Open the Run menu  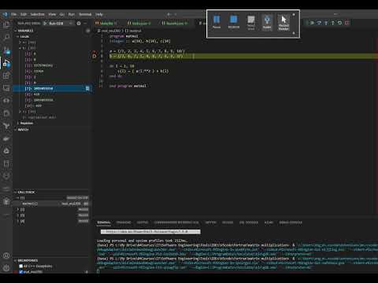click(72, 14)
